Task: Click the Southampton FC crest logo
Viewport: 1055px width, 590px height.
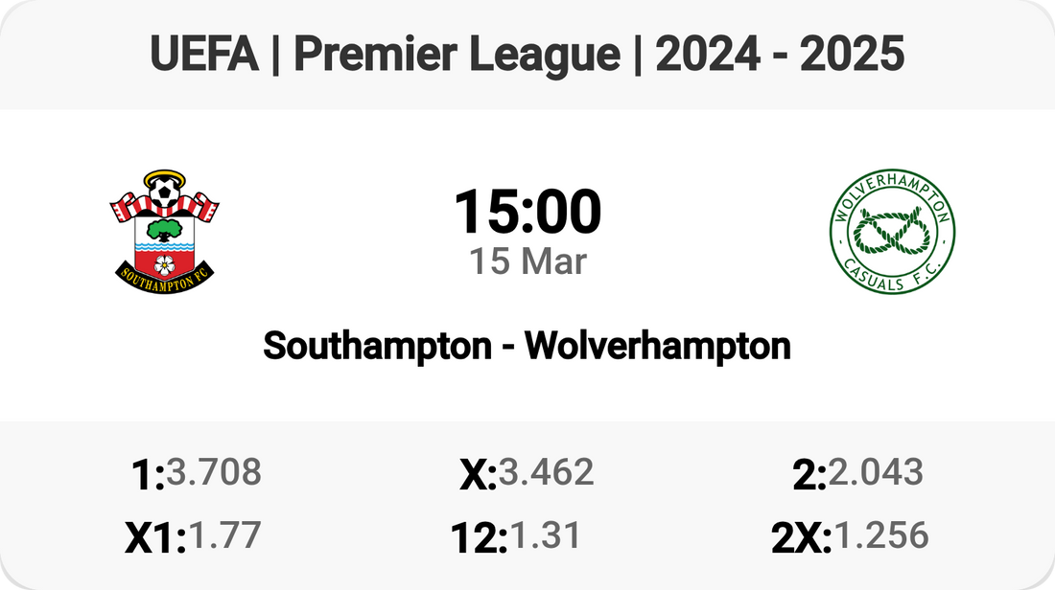Action: click(x=165, y=228)
